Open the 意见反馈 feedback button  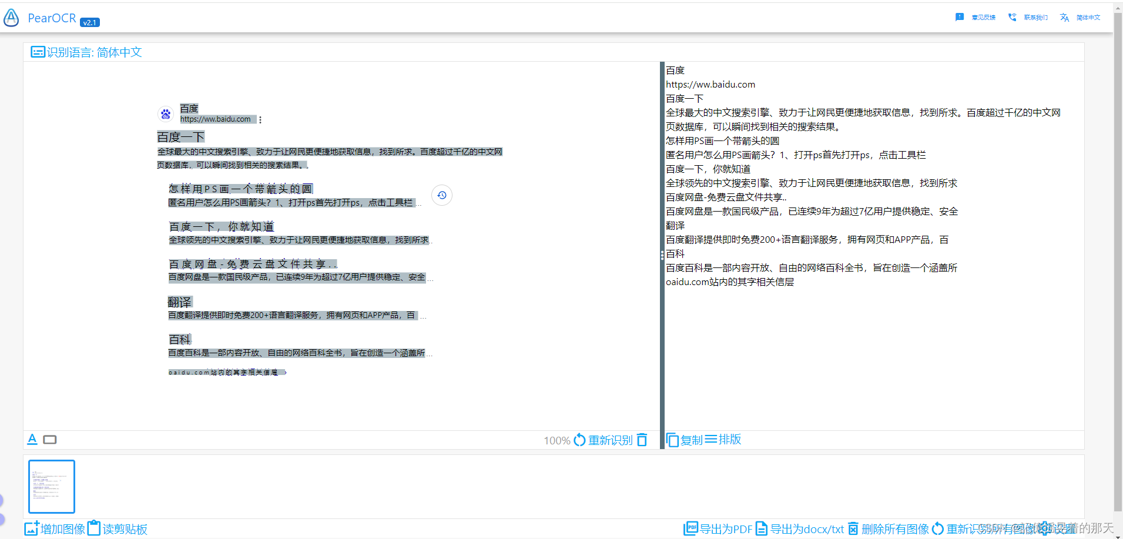[975, 18]
